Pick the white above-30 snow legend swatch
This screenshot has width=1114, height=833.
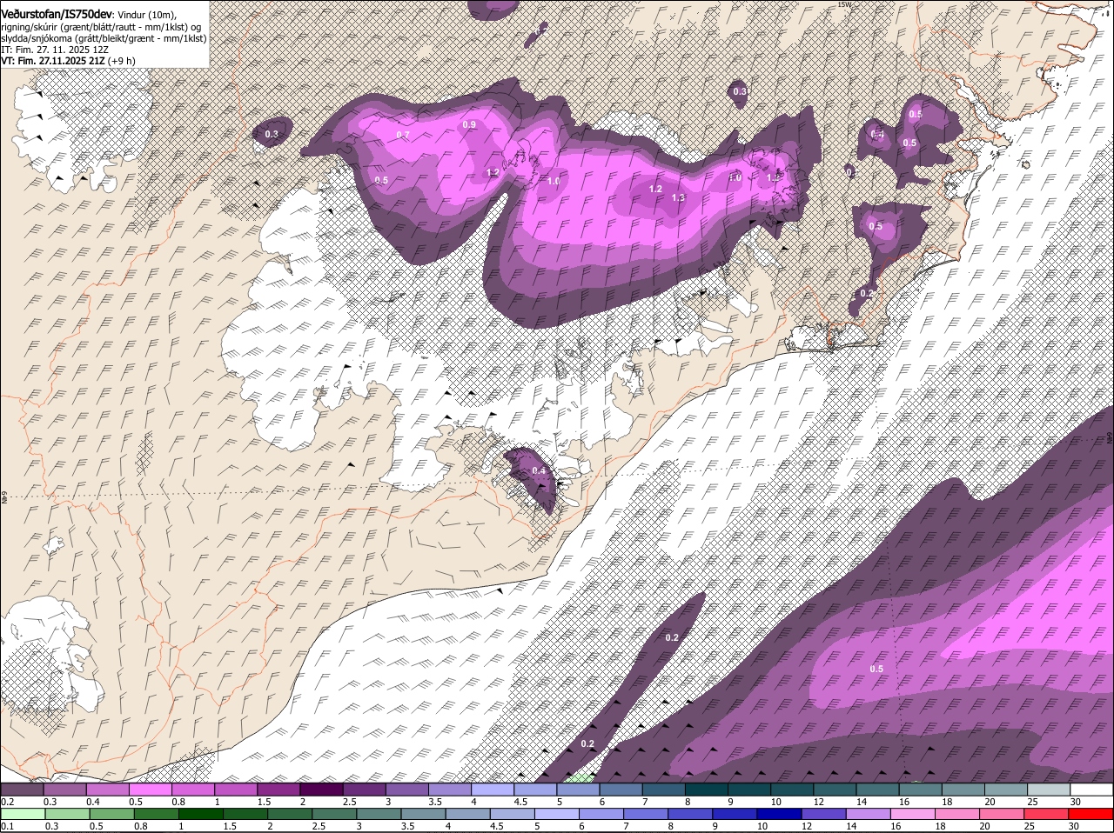pyautogui.click(x=1091, y=790)
